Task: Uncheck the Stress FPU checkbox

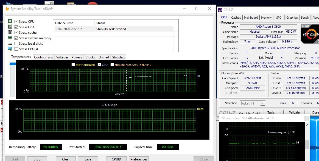Action: [x=16, y=27]
